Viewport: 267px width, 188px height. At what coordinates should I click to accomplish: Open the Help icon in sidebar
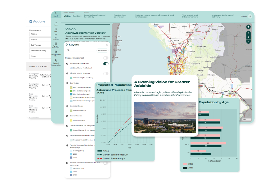56,30
